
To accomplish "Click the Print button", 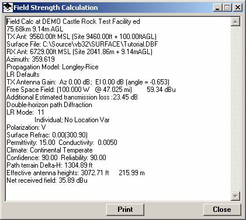I will [125, 210].
